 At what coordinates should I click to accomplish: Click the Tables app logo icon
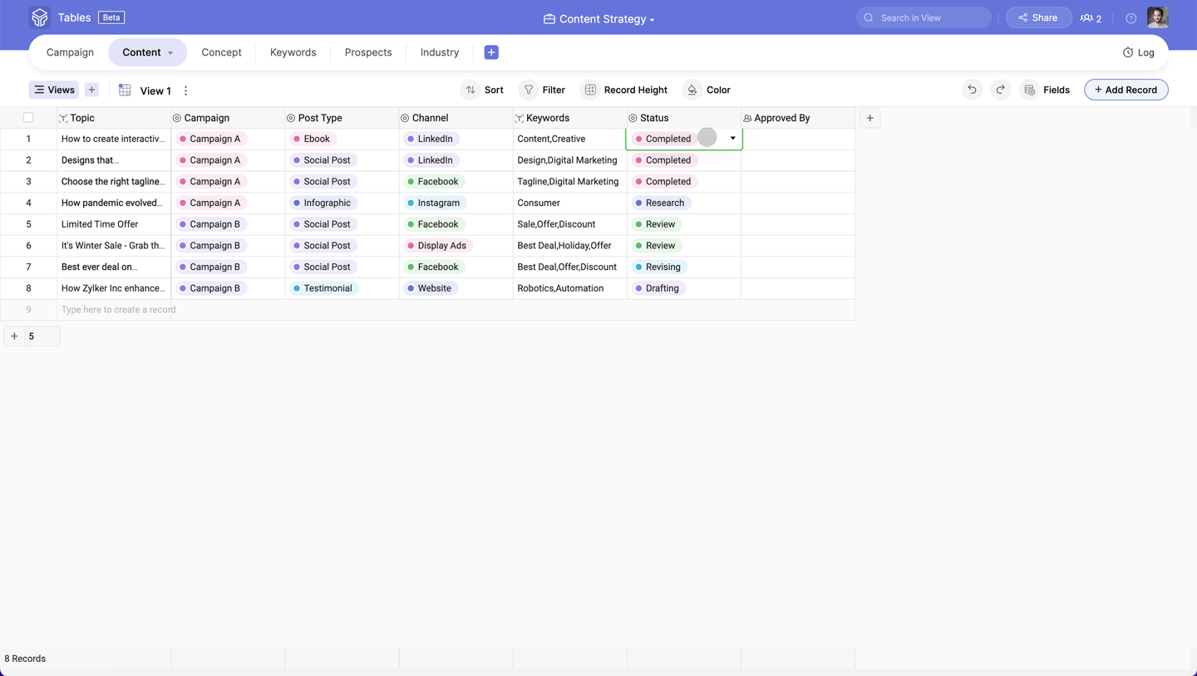click(x=39, y=17)
